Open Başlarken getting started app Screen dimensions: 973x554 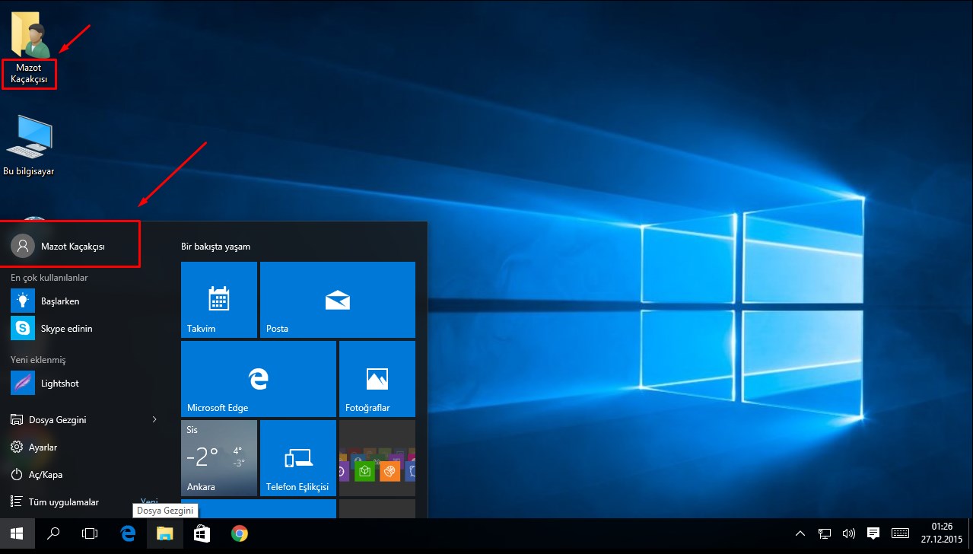pyautogui.click(x=59, y=301)
